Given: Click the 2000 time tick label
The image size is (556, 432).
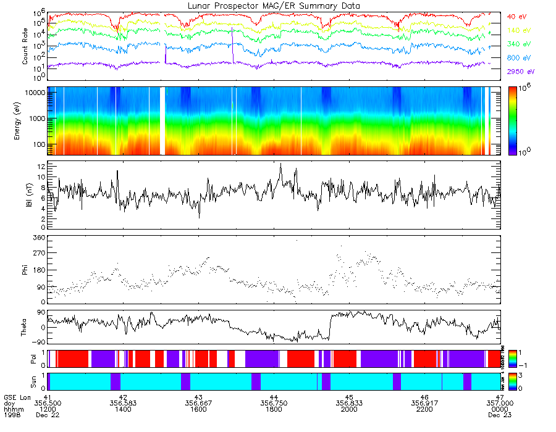Looking at the screenshot, I should [x=349, y=409].
